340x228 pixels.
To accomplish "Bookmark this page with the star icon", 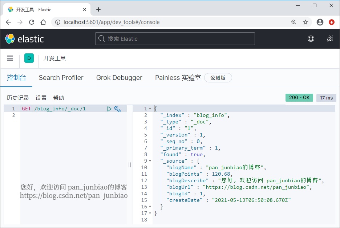I will (305, 22).
